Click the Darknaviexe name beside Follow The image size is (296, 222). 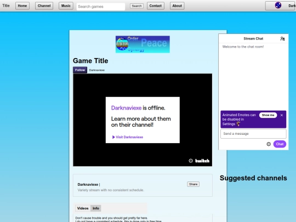tap(97, 70)
